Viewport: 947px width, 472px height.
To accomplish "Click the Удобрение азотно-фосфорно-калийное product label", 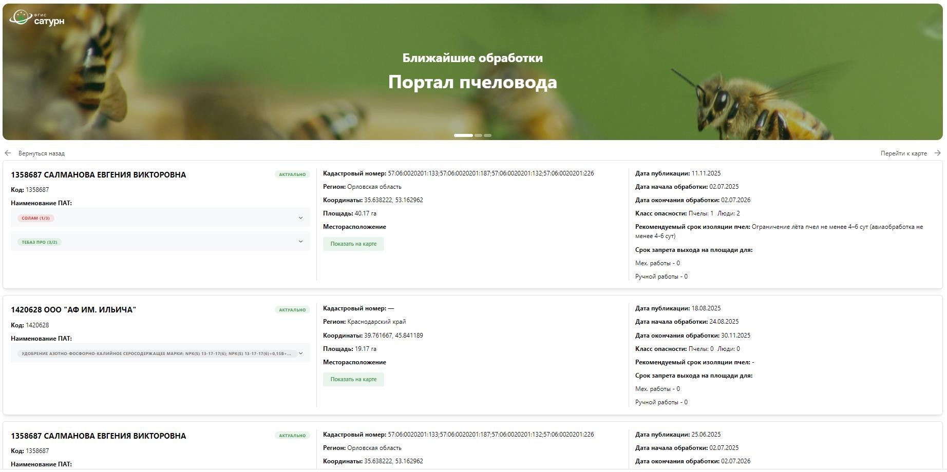I will tap(156, 353).
